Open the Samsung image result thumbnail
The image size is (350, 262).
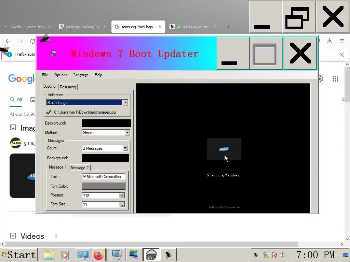[x=22, y=176]
